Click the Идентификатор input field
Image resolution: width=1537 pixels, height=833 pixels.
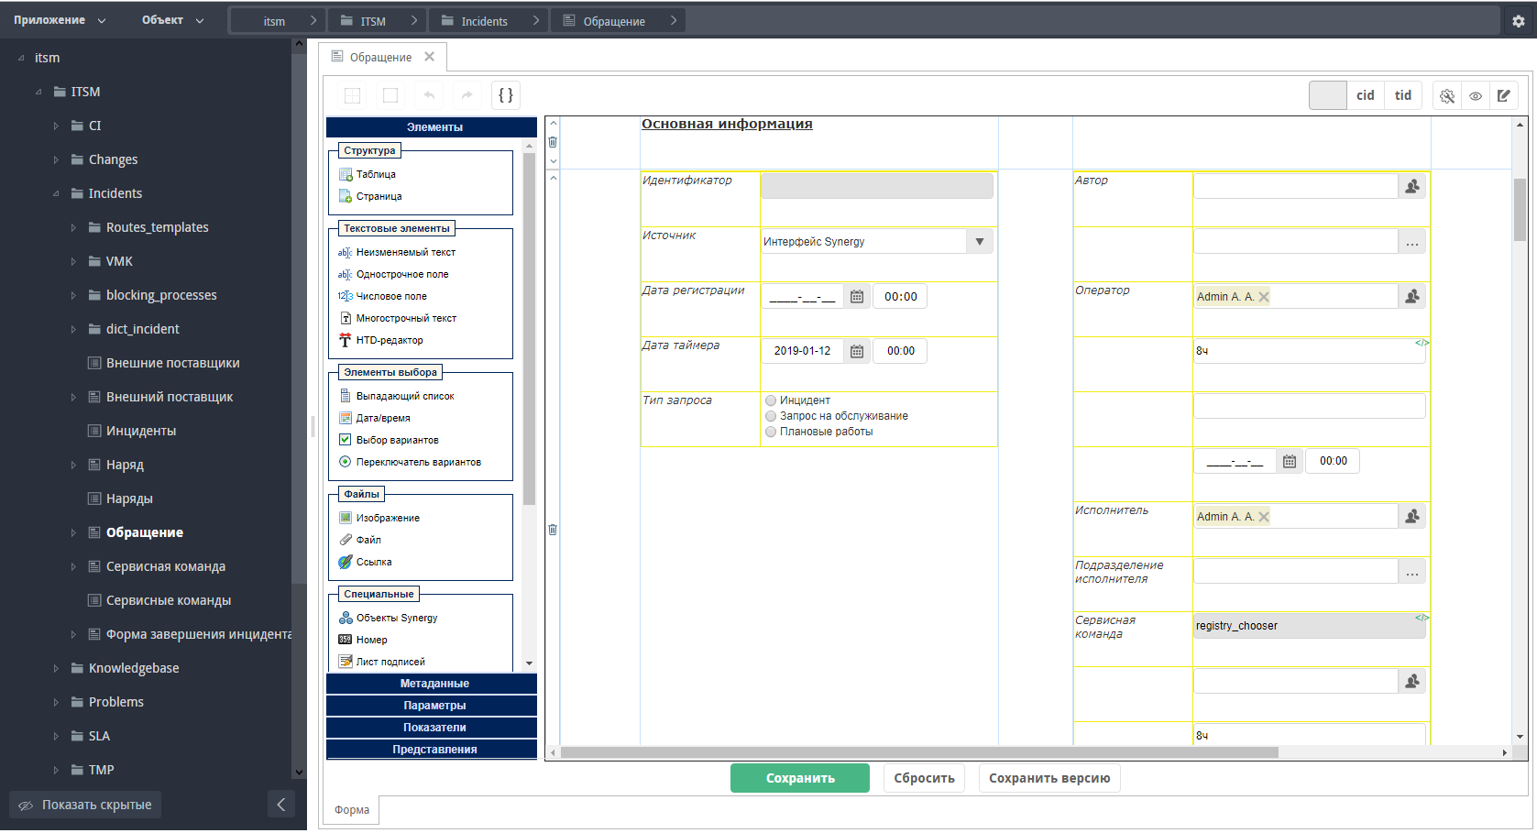point(877,186)
